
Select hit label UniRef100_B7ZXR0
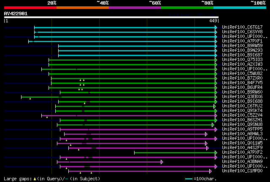[x=242, y=78]
